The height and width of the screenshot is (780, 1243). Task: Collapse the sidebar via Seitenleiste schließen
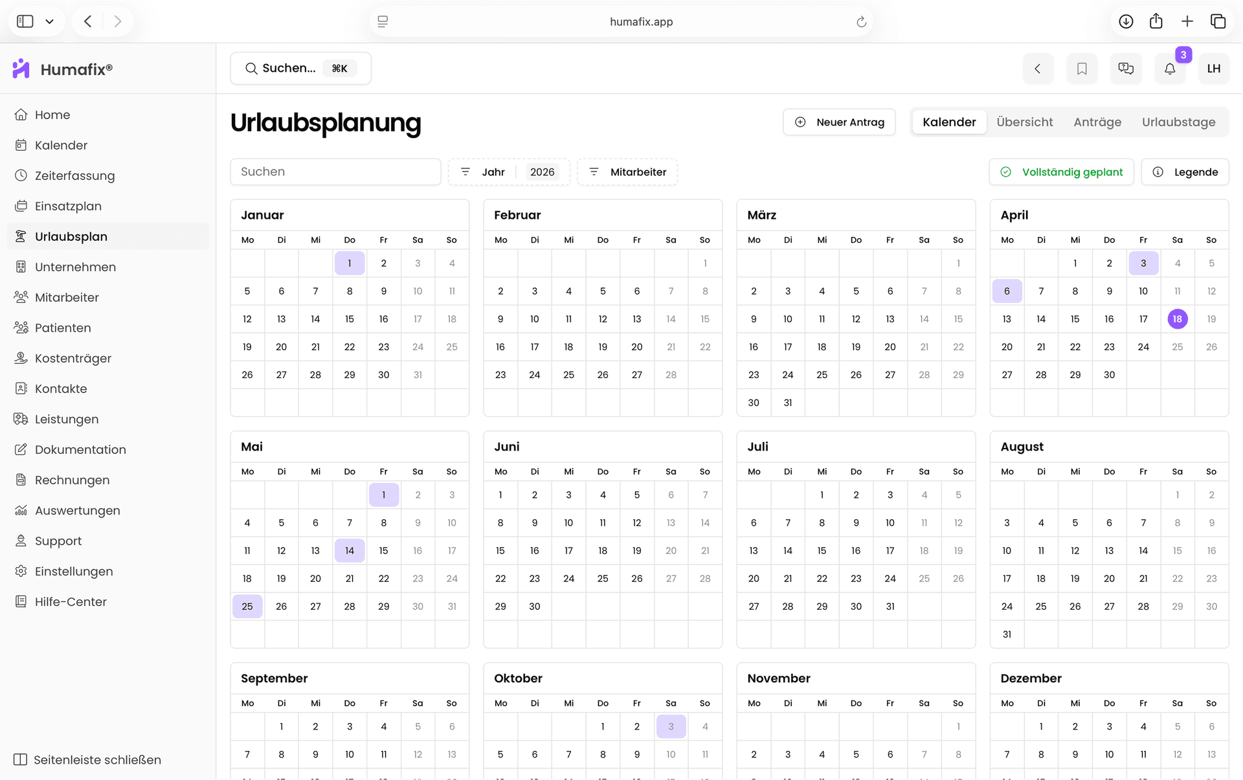coord(86,759)
